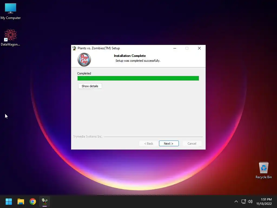Screen dimensions: 277x208
Task: Click the disabled maximize button
Action: pyautogui.click(x=187, y=48)
